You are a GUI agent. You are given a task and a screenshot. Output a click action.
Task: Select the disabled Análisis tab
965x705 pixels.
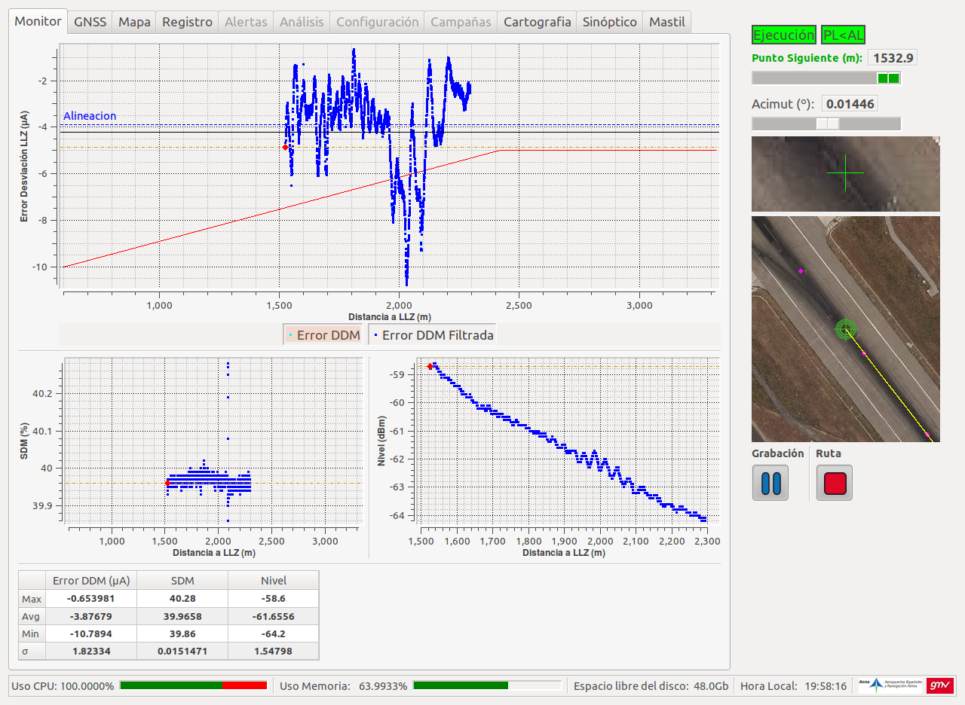(302, 22)
